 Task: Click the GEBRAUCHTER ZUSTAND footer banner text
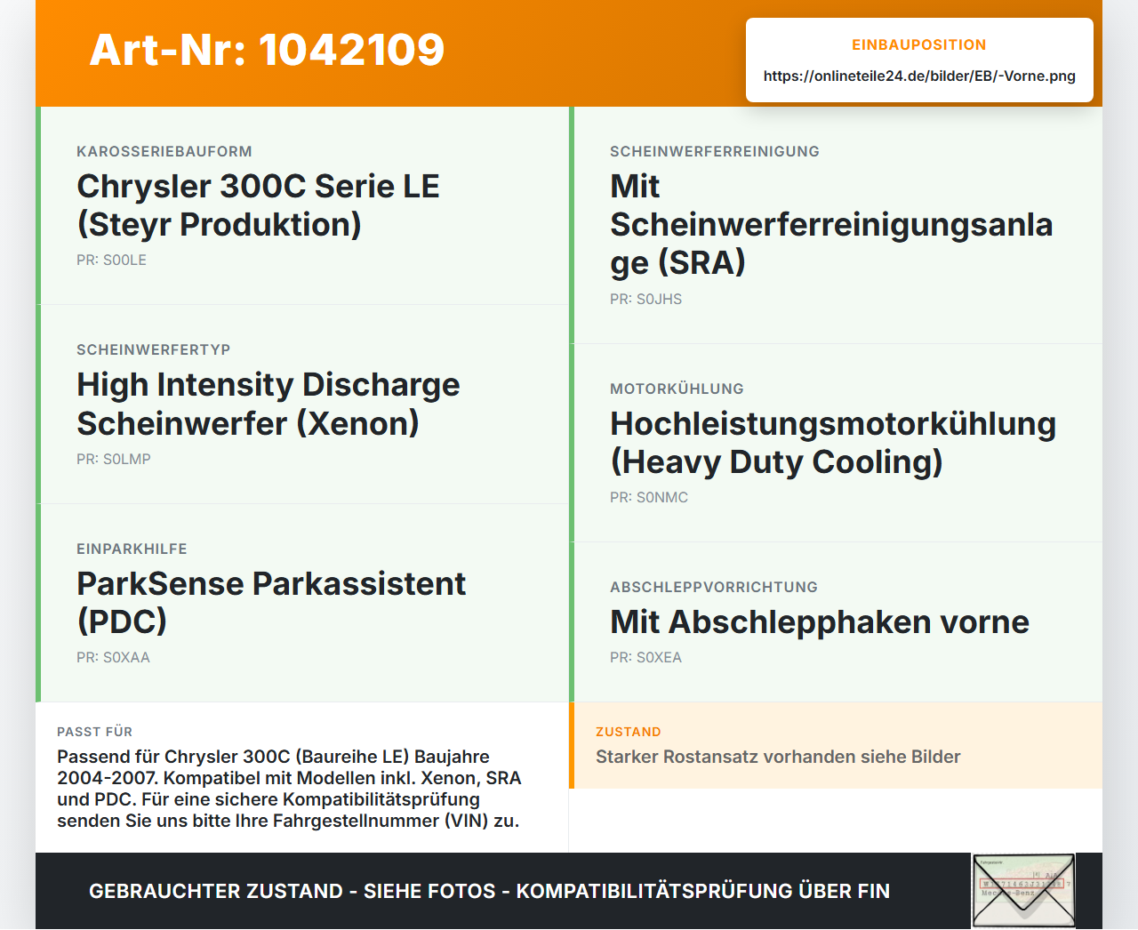(x=489, y=891)
